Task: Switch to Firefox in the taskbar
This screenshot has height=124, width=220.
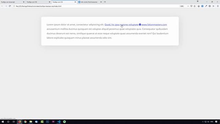Action: (x=20, y=122)
